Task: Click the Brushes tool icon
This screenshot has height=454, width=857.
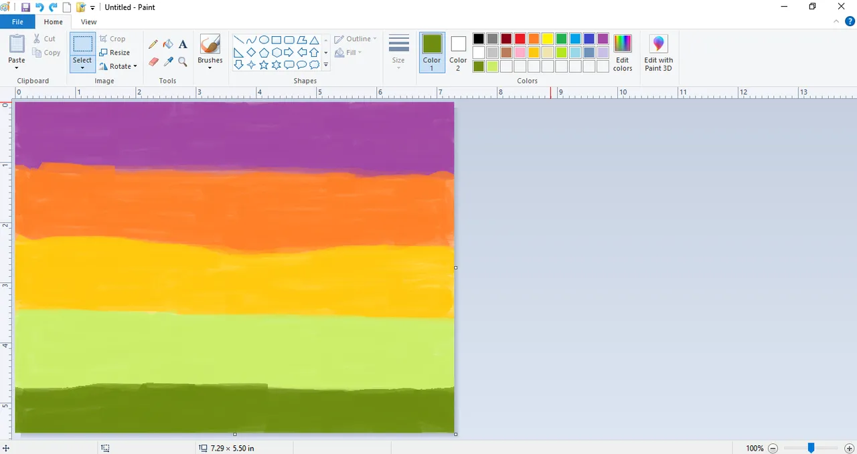Action: click(x=210, y=44)
